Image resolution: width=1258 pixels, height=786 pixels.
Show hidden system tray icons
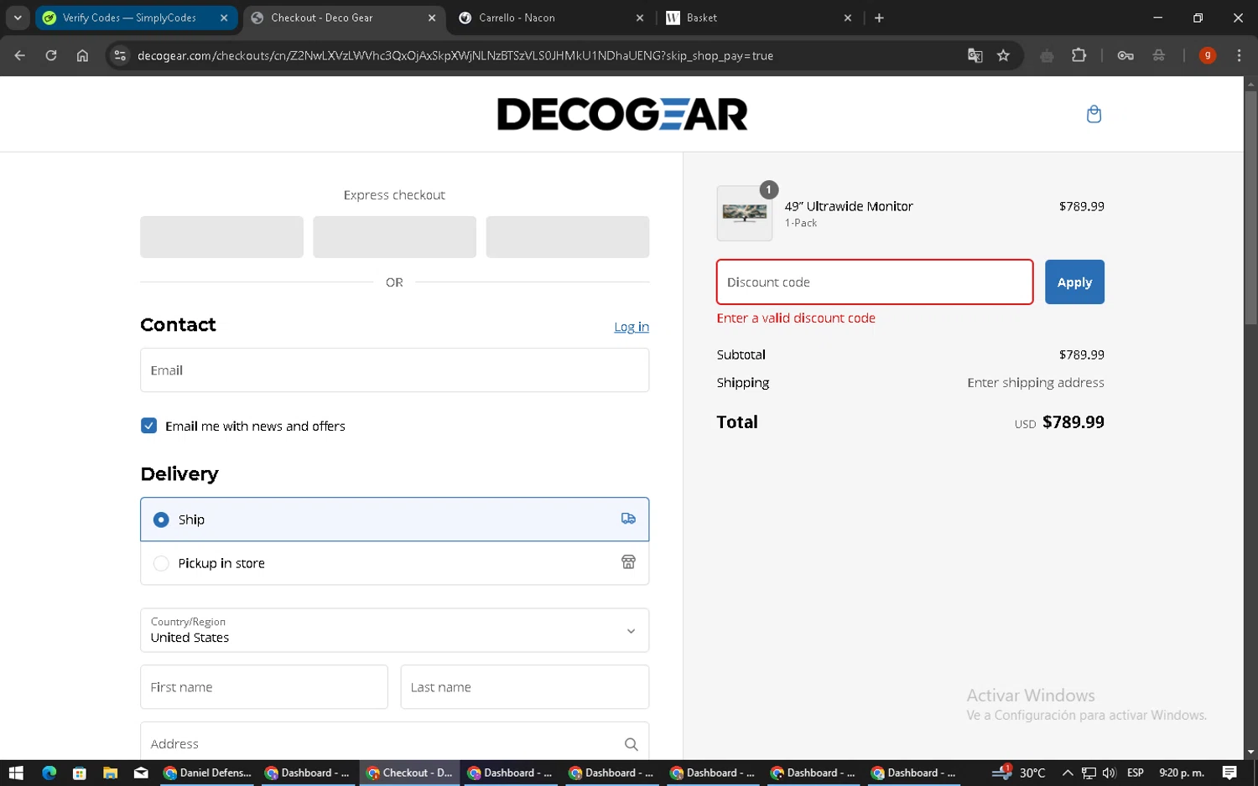pyautogui.click(x=1067, y=773)
